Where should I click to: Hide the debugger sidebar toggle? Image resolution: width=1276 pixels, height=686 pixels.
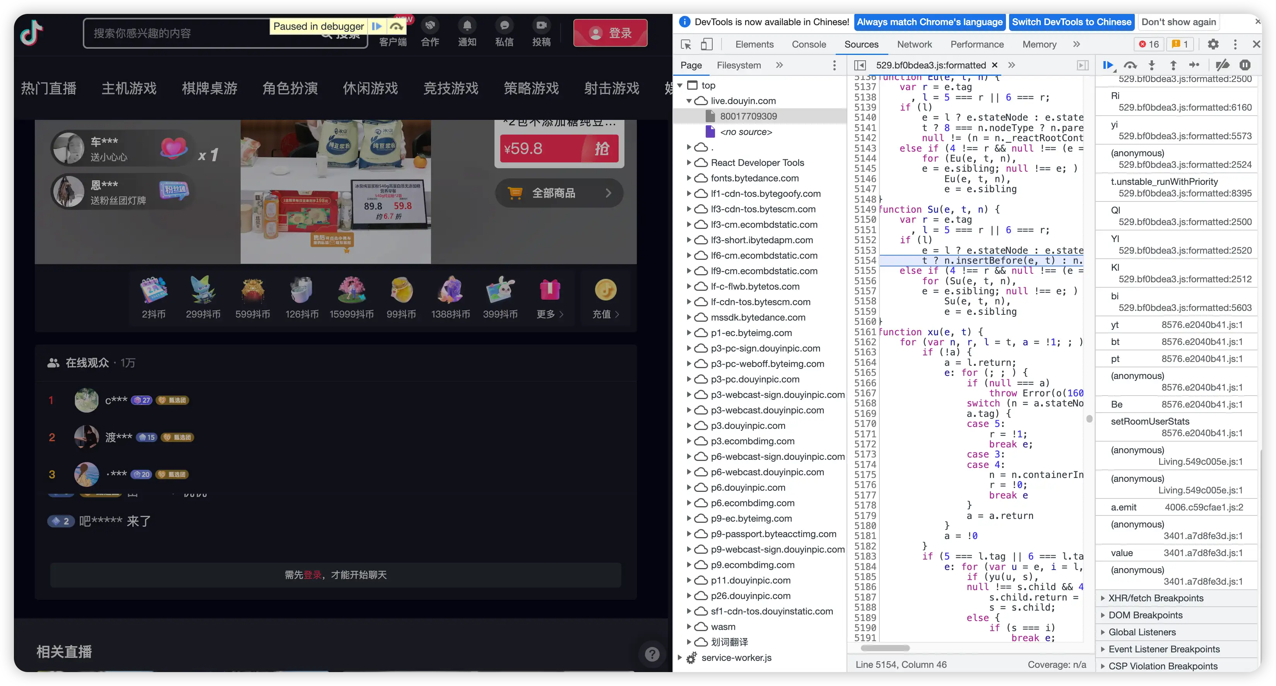[x=1083, y=65]
